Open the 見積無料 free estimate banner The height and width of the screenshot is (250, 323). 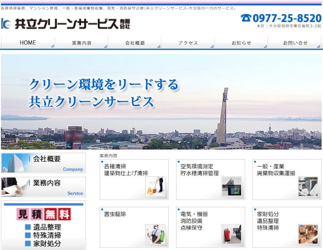coord(43,225)
